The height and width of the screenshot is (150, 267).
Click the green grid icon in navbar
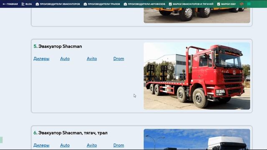click(249, 4)
